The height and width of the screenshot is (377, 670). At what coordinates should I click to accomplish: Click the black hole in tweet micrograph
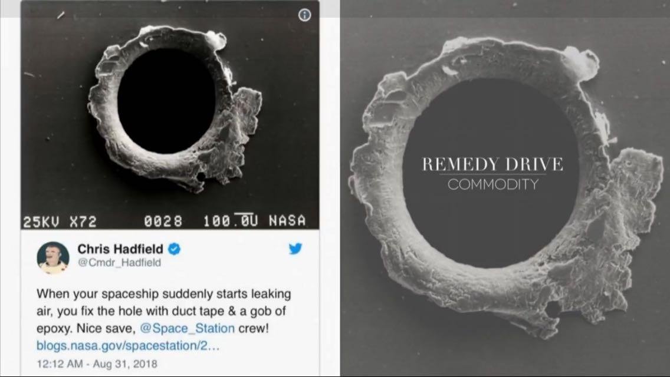click(x=167, y=100)
